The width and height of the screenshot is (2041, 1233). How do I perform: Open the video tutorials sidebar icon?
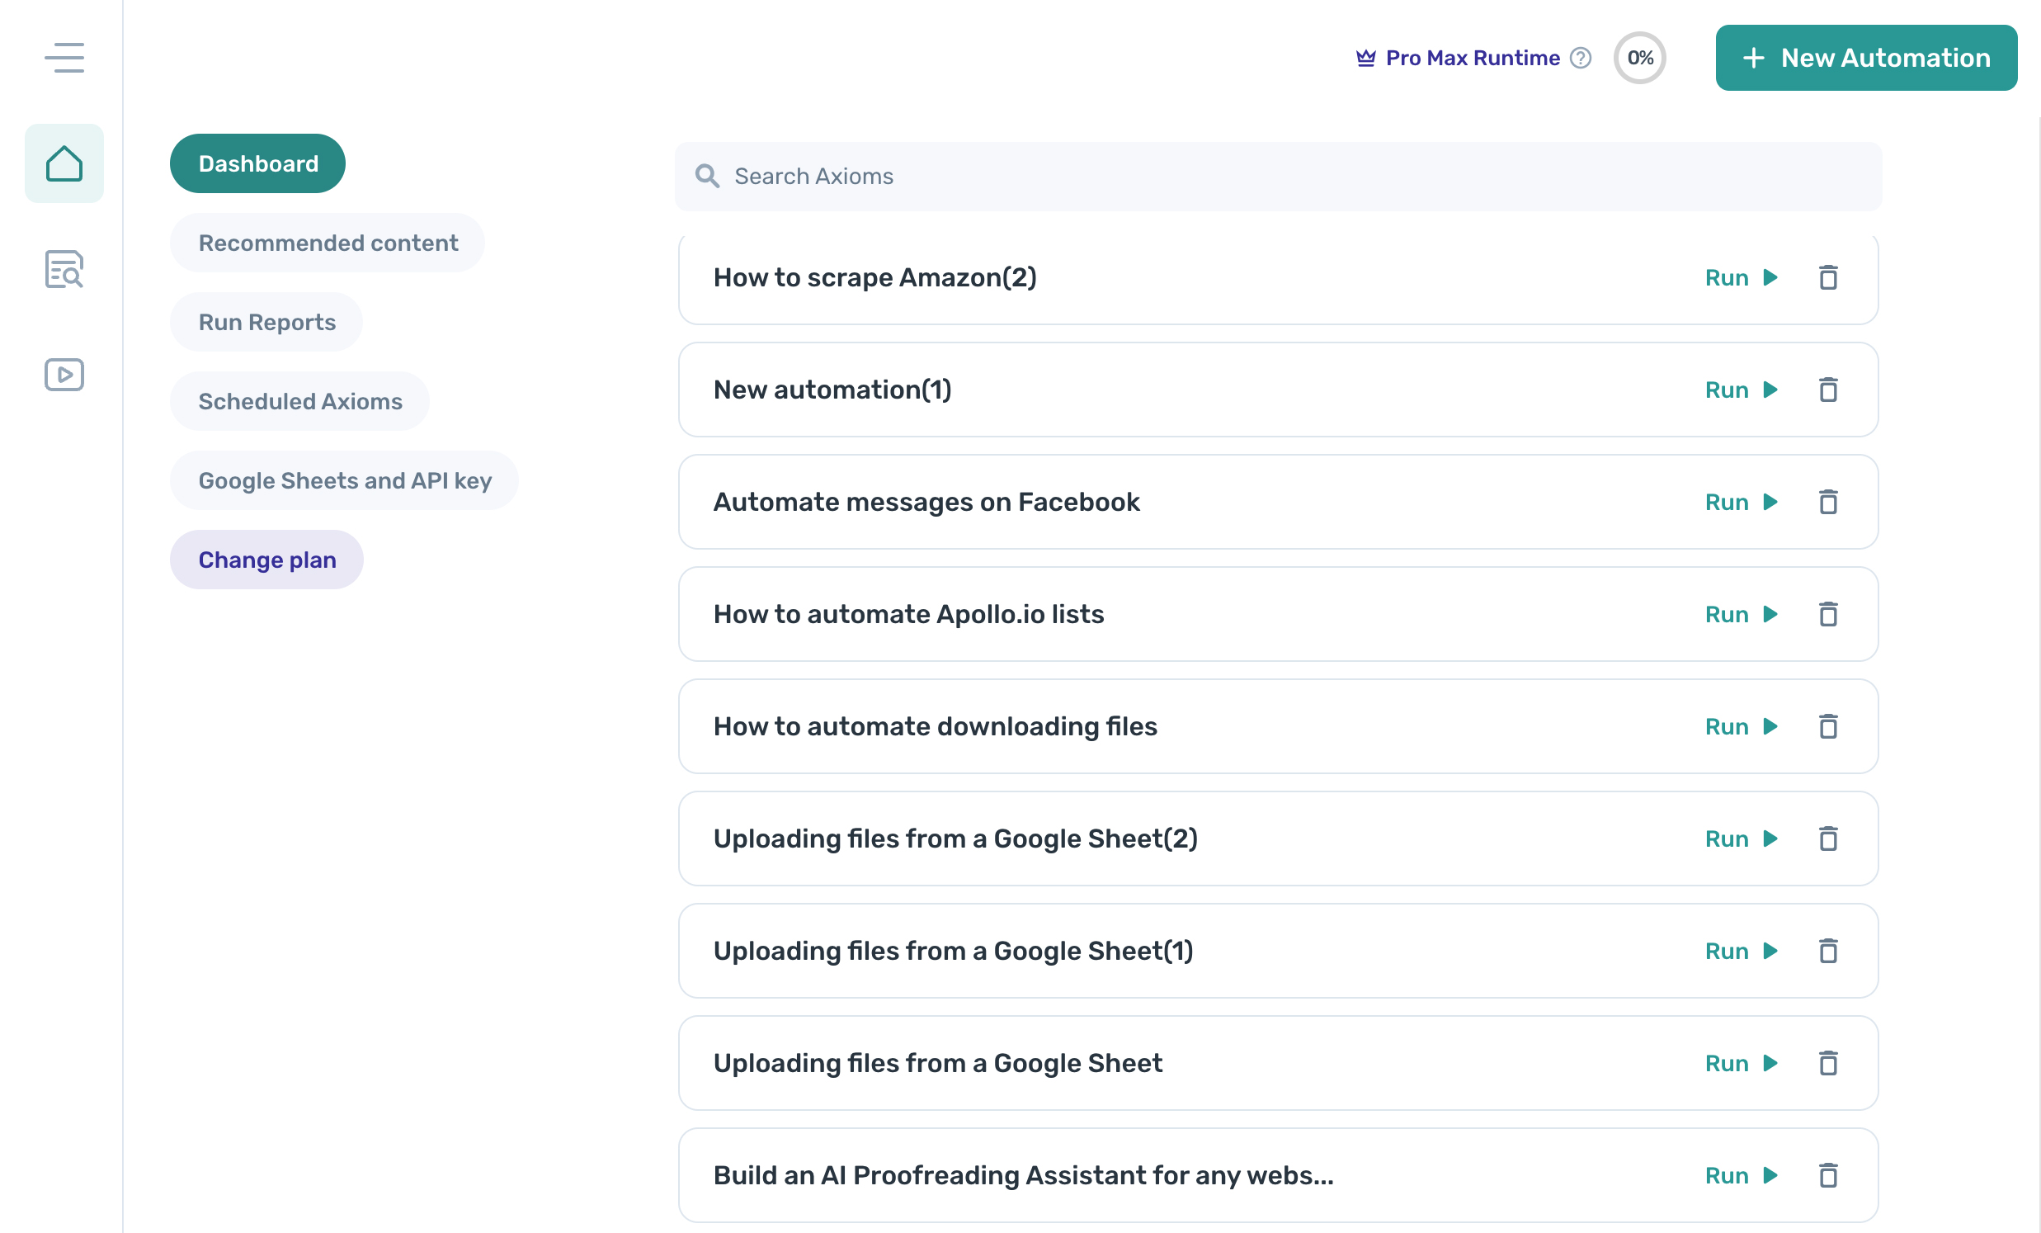pyautogui.click(x=64, y=375)
